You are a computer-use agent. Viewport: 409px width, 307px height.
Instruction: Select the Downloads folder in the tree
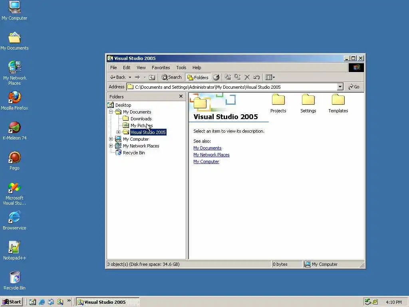tap(141, 118)
